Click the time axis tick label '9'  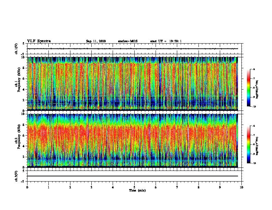(x=220, y=187)
